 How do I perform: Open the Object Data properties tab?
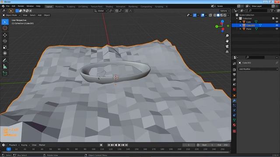234,120
